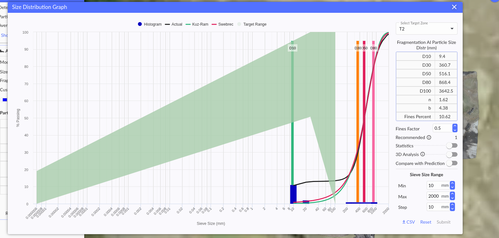
Task: Click the Submit button
Action: pyautogui.click(x=443, y=222)
